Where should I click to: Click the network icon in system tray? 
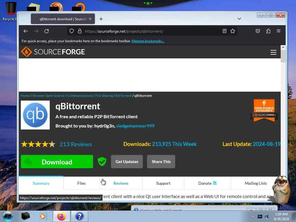pyautogui.click(x=260, y=217)
